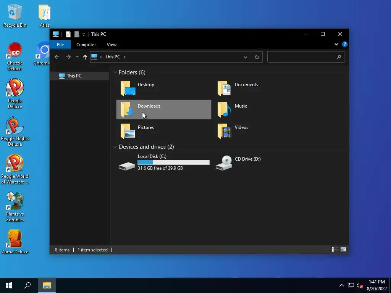The image size is (391, 293).
Task: Expand the ribbon with the chevron
Action: tap(336, 44)
